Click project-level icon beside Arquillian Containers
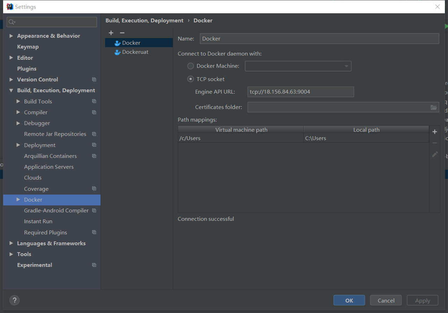Screen dimensions: 448x313 click(x=94, y=156)
